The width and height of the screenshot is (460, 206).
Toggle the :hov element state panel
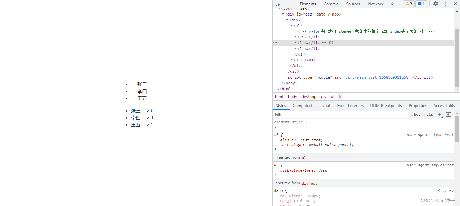click(x=416, y=114)
